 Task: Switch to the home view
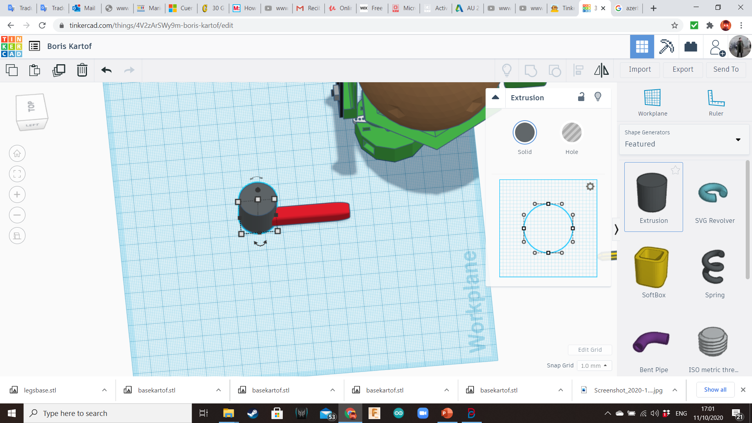(x=17, y=153)
